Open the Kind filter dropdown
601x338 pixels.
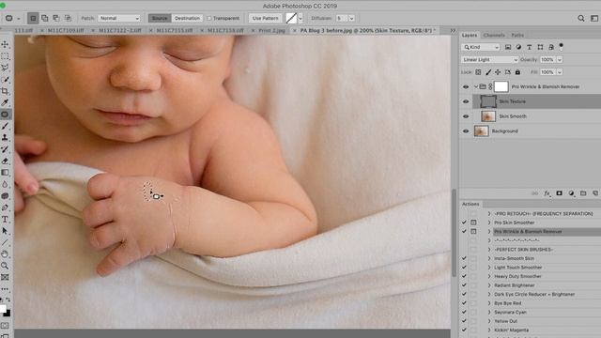pyautogui.click(x=480, y=47)
